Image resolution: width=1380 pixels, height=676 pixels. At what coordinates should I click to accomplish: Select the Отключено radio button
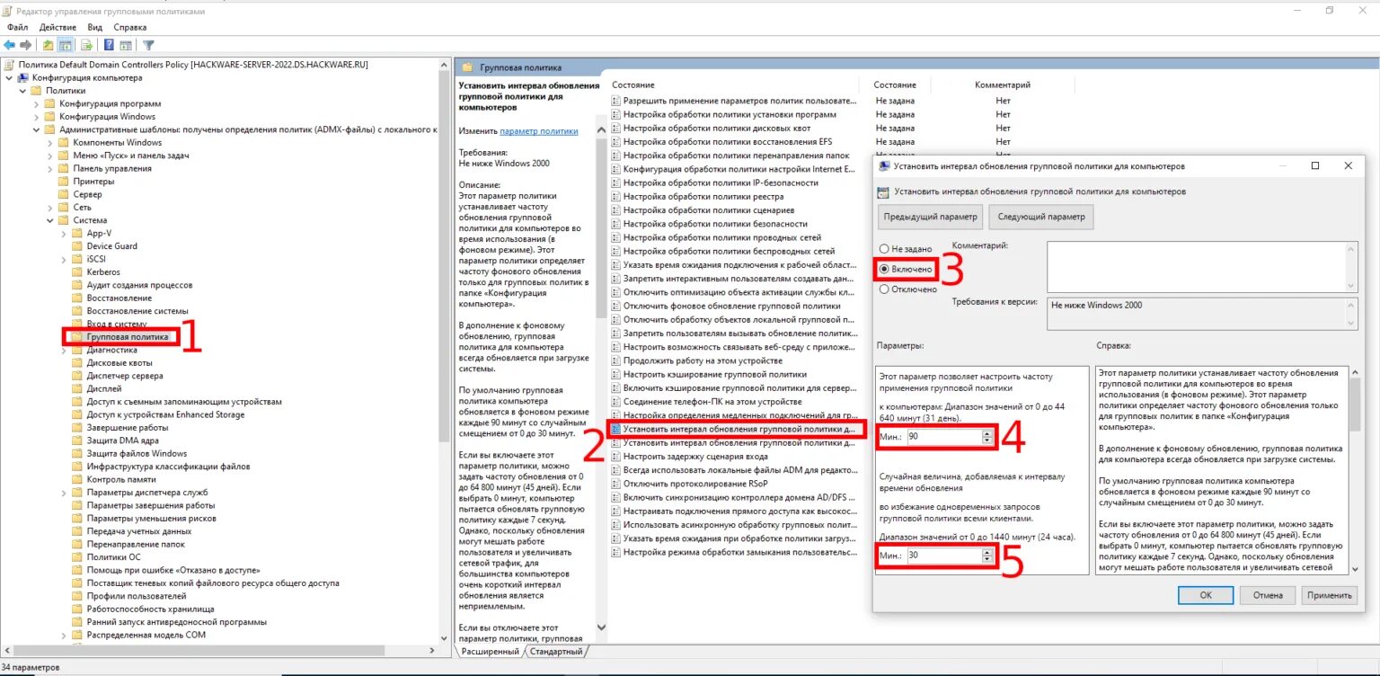(x=883, y=289)
